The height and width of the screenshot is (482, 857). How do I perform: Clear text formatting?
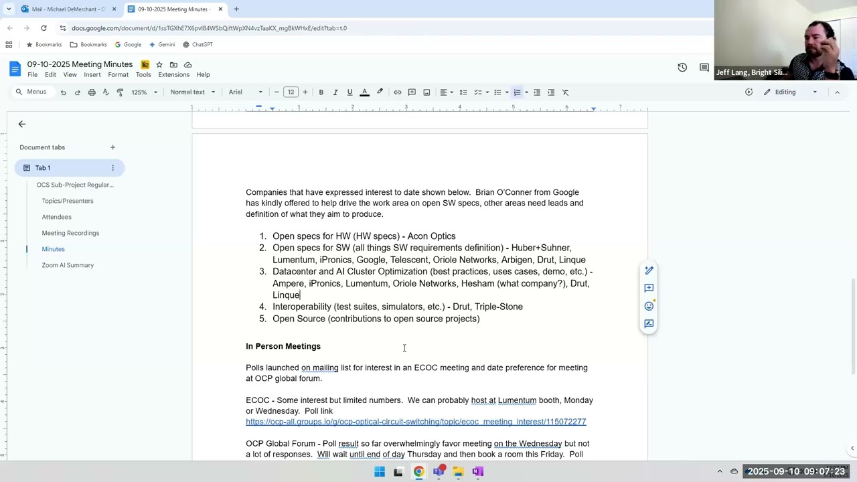pyautogui.click(x=565, y=92)
